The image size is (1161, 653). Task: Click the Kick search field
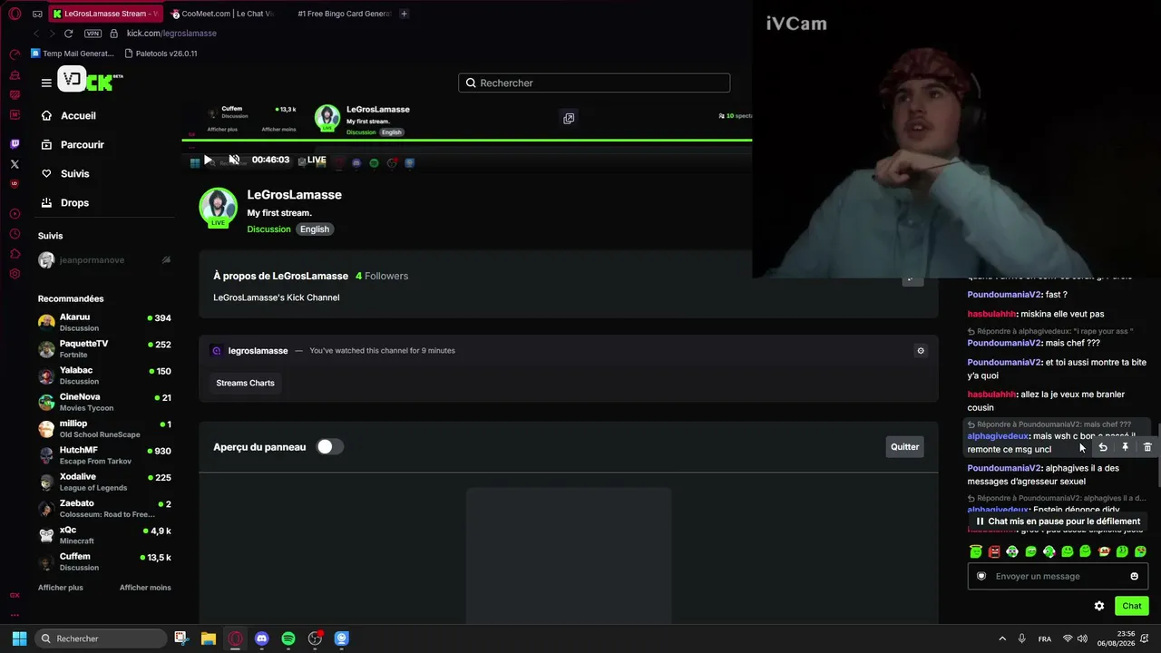coord(594,83)
